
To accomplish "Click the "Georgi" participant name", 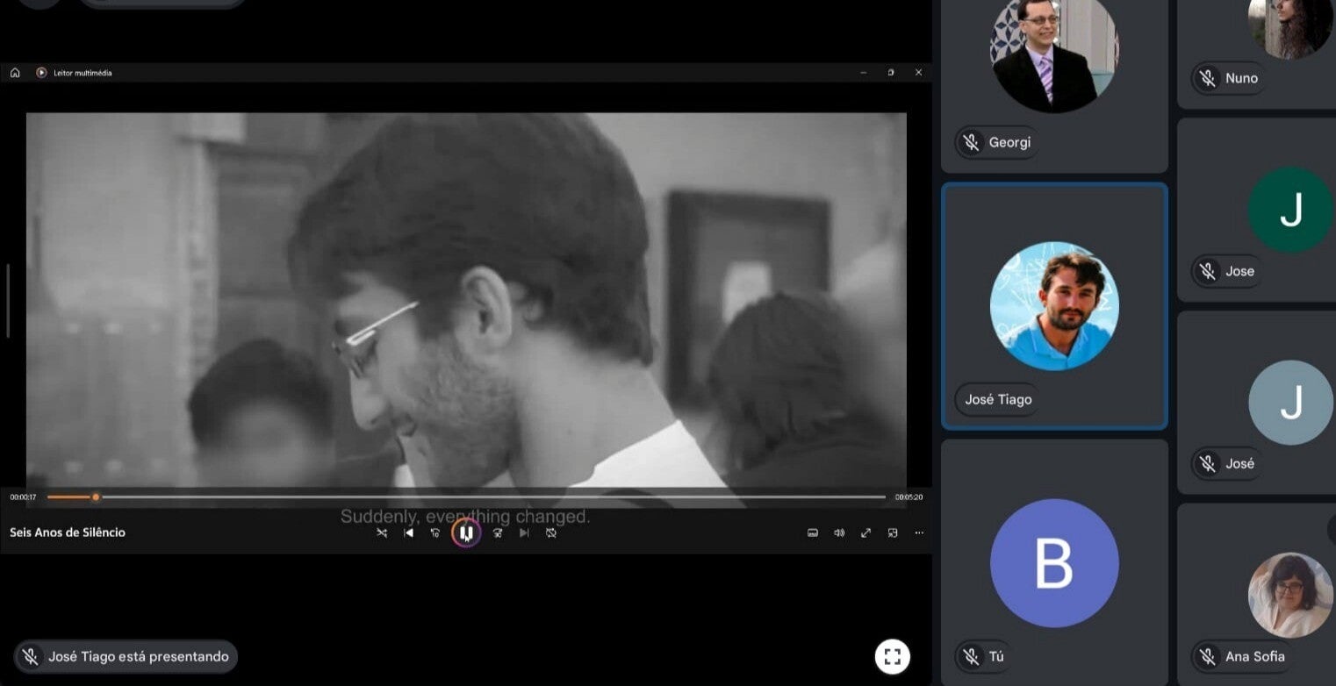I will [1009, 142].
